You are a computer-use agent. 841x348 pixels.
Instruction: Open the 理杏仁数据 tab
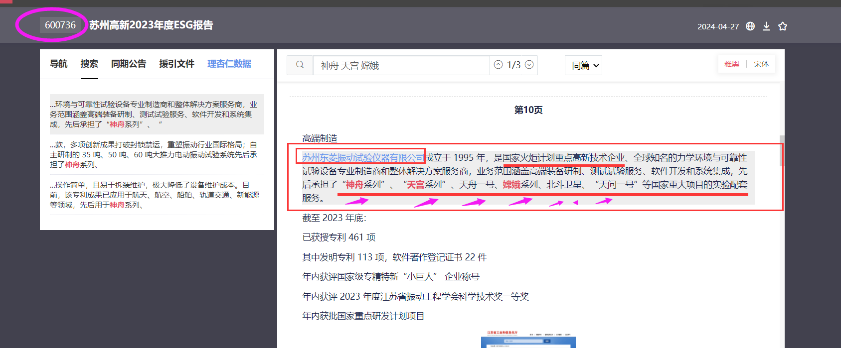pyautogui.click(x=229, y=64)
